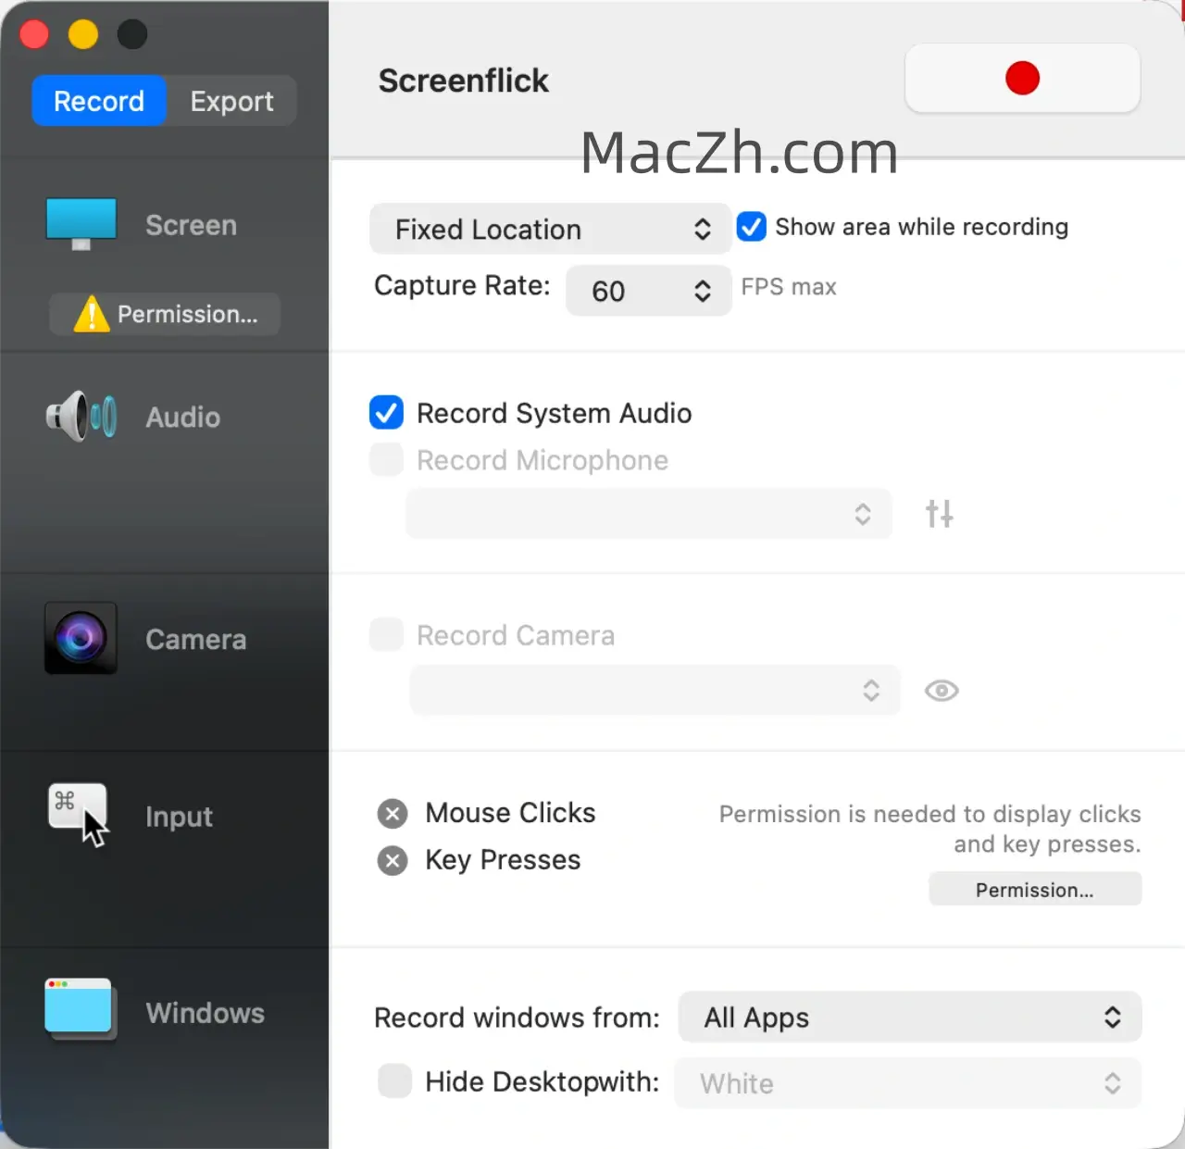
Task: Click the Input keyboard-cursor icon
Action: point(79,815)
